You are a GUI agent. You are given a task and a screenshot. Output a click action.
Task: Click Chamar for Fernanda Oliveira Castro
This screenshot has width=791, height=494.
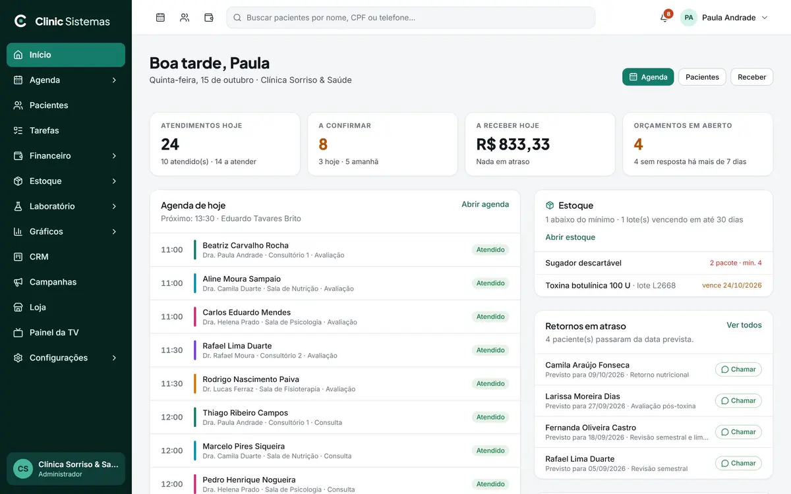coord(738,432)
